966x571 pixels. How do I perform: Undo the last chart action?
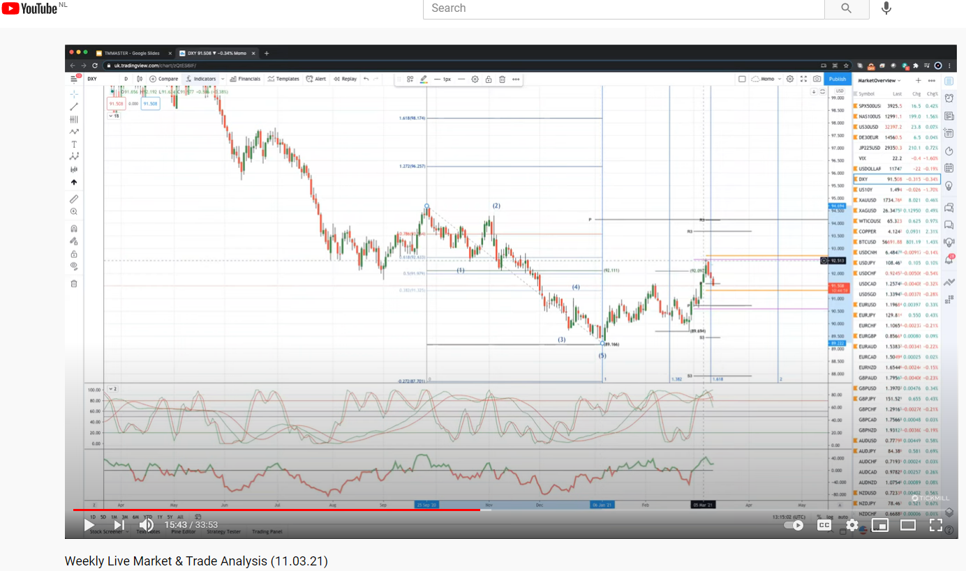coord(366,79)
